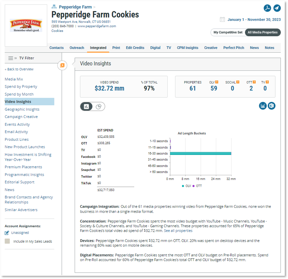The width and height of the screenshot is (288, 279).
Task: Open the chart export icon
Action: coord(263,106)
